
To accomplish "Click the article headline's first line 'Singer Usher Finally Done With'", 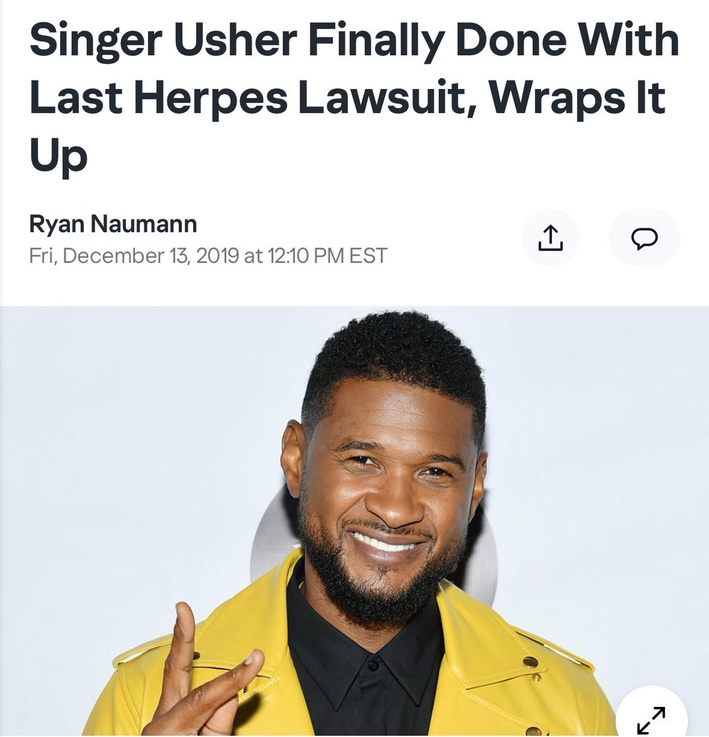I will [x=354, y=41].
